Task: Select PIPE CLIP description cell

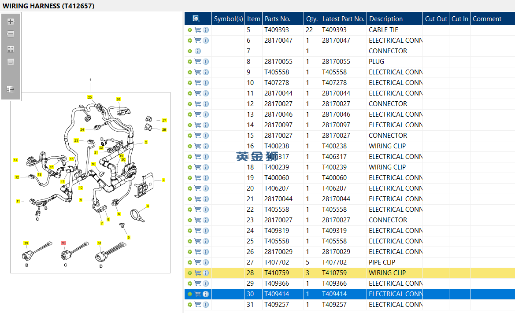Action: [x=382, y=262]
